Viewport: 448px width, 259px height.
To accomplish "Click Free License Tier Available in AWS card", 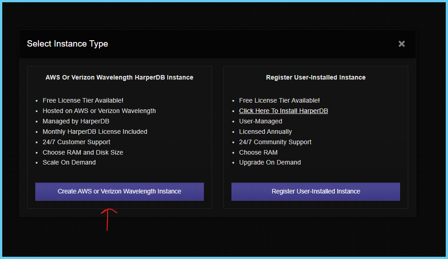I will pos(83,100).
